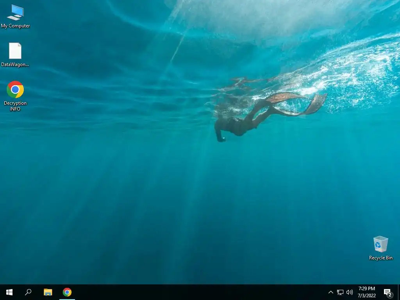This screenshot has width=400, height=300.
Task: Click the 'Decryption INFO' label text
Action: (x=15, y=106)
